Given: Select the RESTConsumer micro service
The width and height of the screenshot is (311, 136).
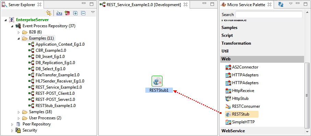Looking at the screenshot, I should pyautogui.click(x=243, y=106).
